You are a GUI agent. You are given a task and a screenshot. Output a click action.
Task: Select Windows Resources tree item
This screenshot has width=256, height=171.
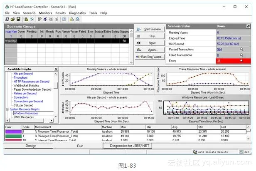point(26,113)
